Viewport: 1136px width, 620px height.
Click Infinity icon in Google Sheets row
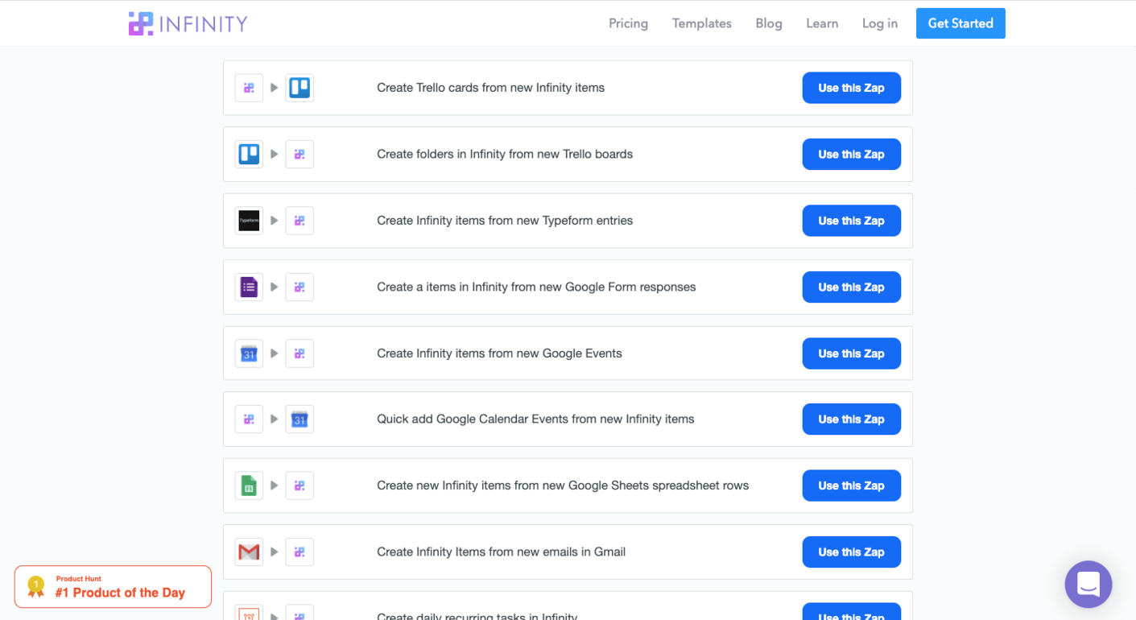tap(299, 486)
